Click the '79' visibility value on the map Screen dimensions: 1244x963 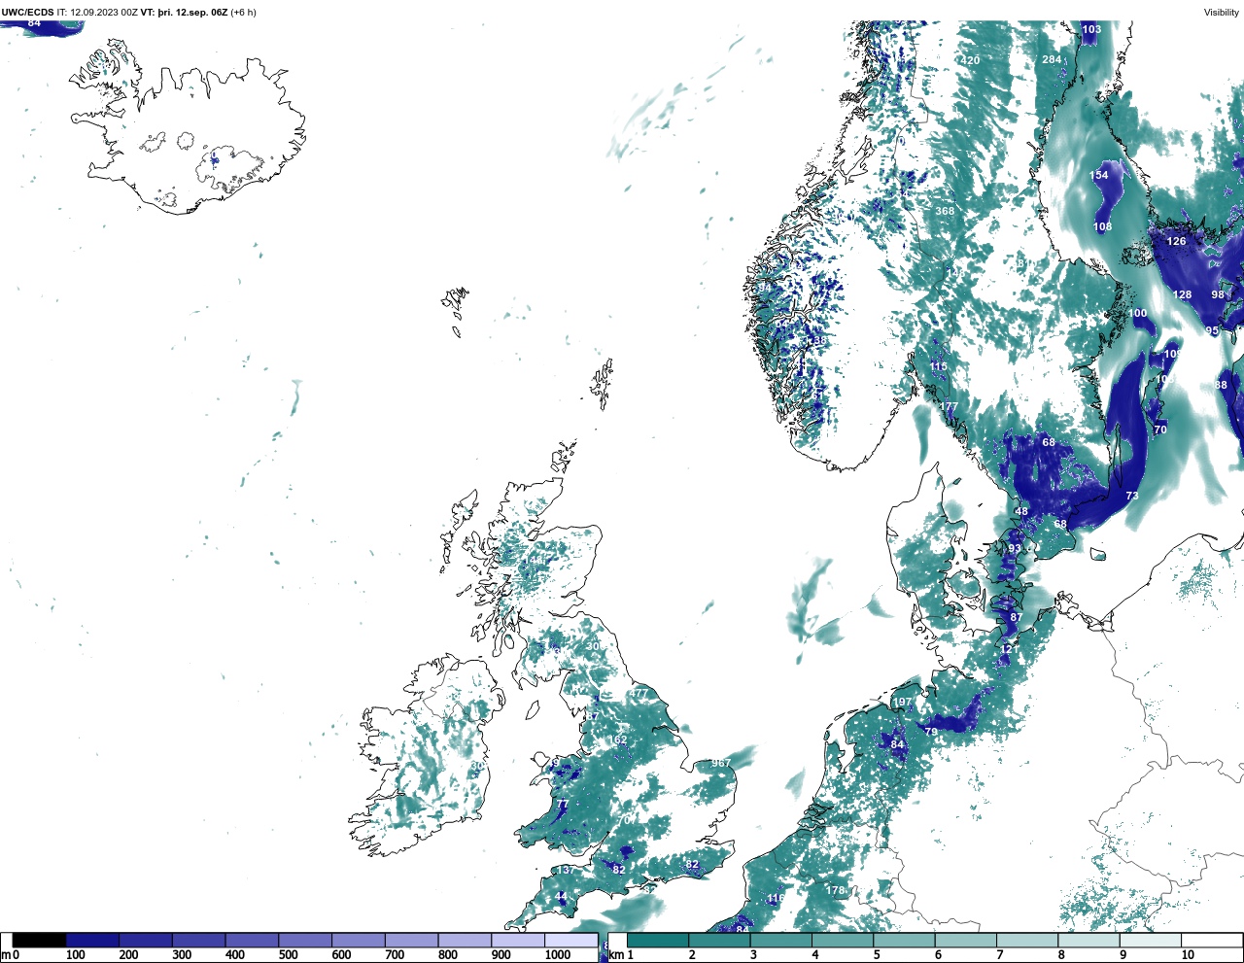931,732
